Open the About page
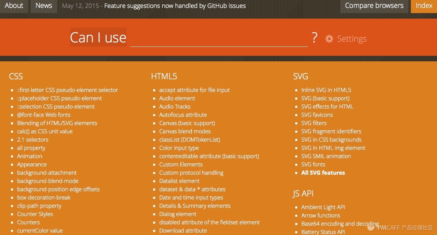437x235 pixels. 14,5
